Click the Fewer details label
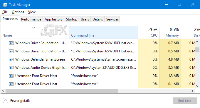200x108 pixels. (20, 101)
